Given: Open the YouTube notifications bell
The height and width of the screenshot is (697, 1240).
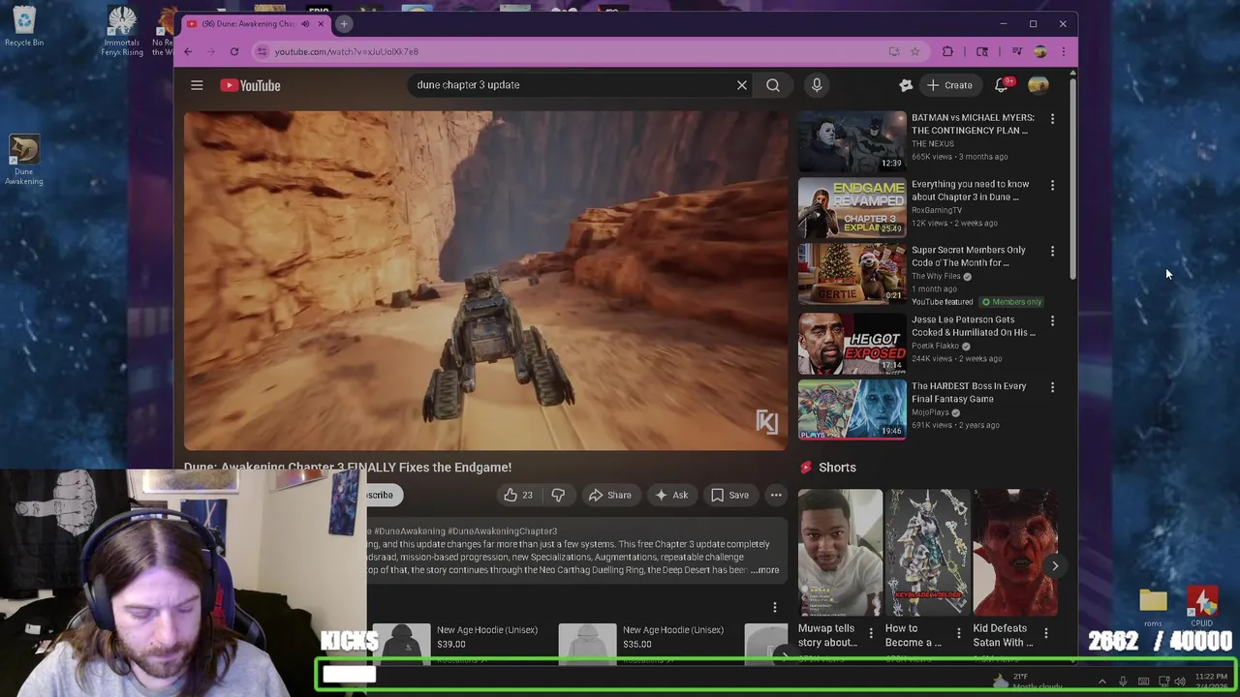Looking at the screenshot, I should pyautogui.click(x=1002, y=85).
